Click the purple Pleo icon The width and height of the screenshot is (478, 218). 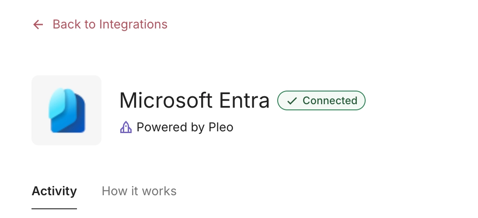pos(126,127)
